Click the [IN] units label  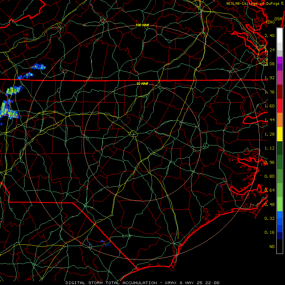[x=270, y=22]
